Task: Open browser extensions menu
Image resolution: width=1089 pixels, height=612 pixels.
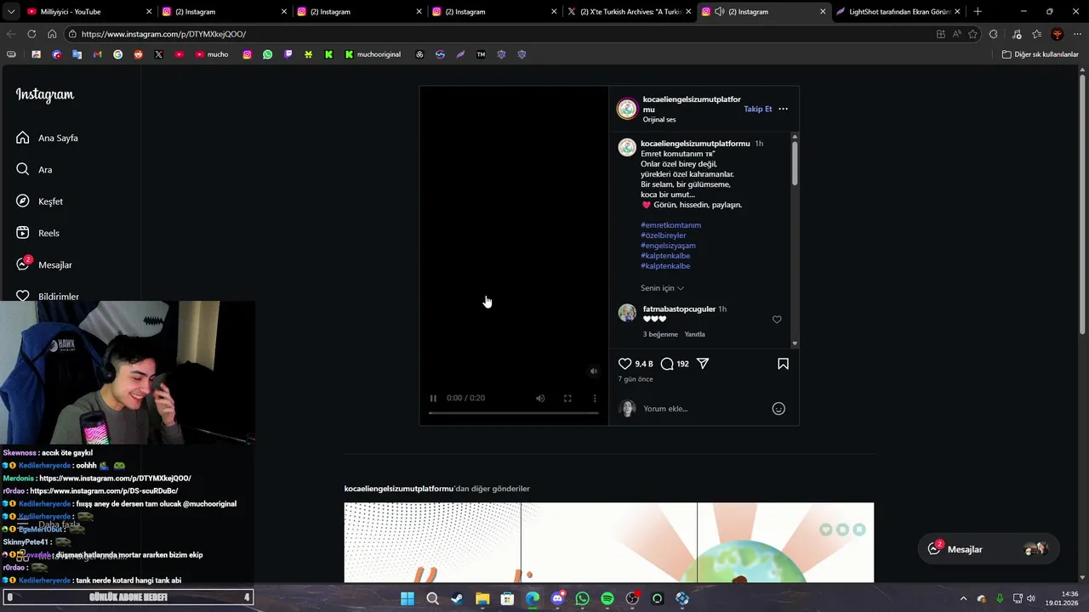Action: click(x=993, y=34)
